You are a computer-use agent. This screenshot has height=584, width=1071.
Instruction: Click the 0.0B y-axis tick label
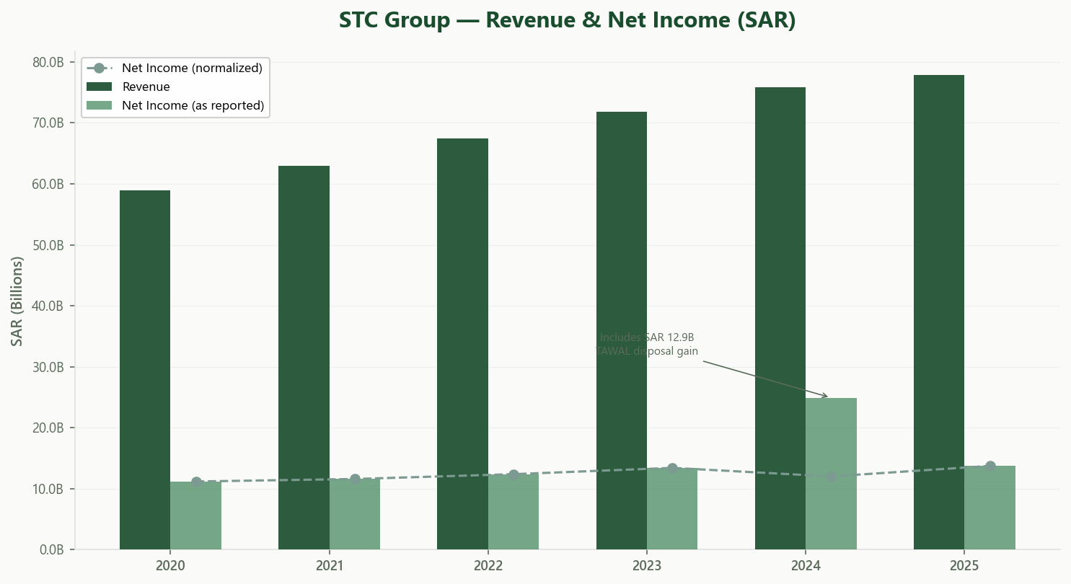click(x=51, y=549)
